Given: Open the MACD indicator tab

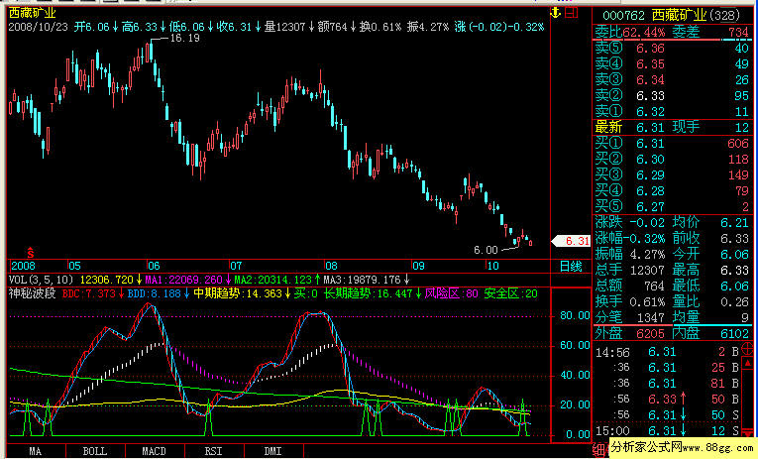Looking at the screenshot, I should tap(155, 451).
